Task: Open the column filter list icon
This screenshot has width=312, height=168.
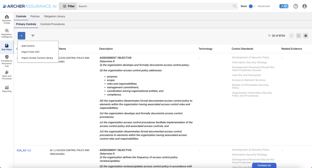Action: 33,36
